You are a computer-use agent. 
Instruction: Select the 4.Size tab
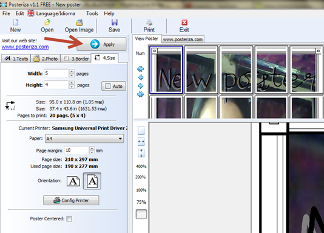pos(105,58)
